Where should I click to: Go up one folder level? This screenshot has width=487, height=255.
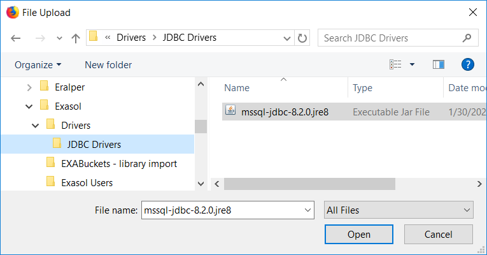point(76,38)
